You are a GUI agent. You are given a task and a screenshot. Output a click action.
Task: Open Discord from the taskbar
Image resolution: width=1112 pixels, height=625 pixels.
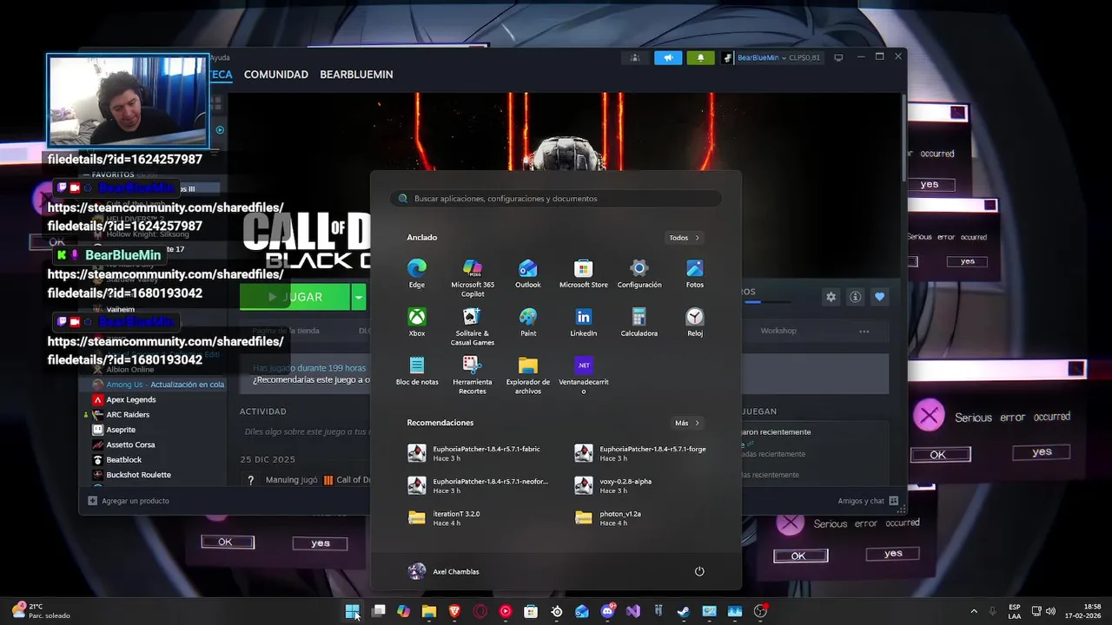607,611
